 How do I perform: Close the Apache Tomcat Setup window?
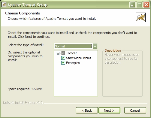pos(146,5)
